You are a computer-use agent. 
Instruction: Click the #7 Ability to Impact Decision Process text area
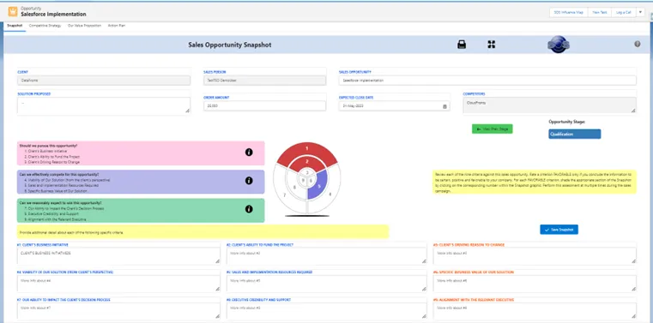click(x=118, y=310)
